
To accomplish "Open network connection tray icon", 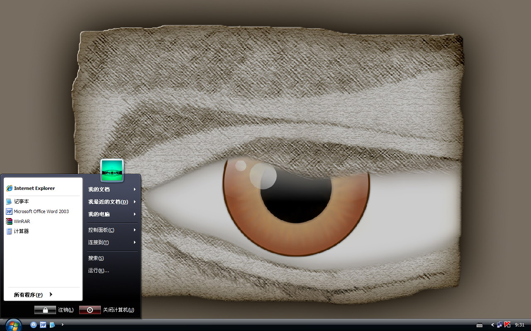I will (x=499, y=325).
